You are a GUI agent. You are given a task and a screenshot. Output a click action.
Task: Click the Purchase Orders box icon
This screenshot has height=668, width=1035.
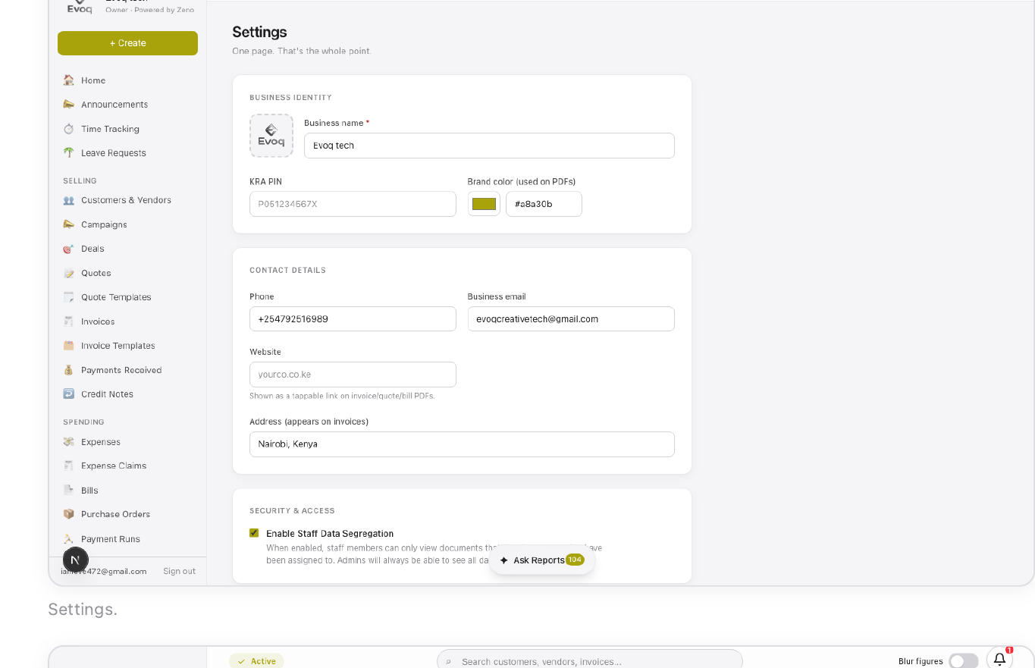click(69, 514)
